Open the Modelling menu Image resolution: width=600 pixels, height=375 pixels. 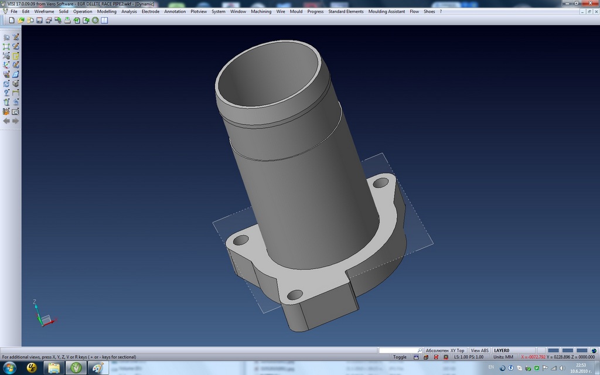[x=107, y=11]
